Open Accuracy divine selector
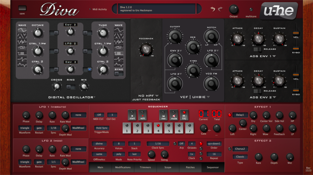This screenshot has width=313, height=175. pos(99,143)
